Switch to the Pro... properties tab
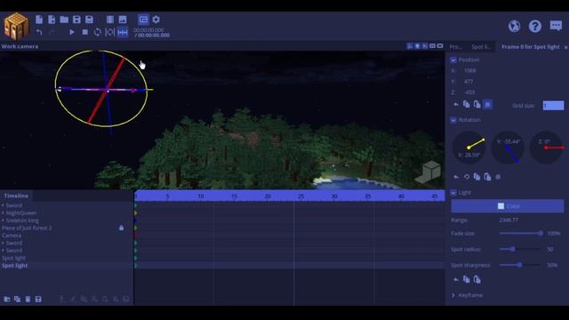This screenshot has width=569, height=320. tap(456, 47)
